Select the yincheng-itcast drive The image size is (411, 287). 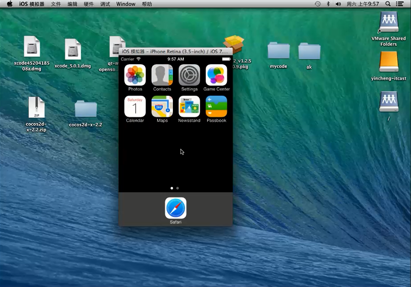389,62
